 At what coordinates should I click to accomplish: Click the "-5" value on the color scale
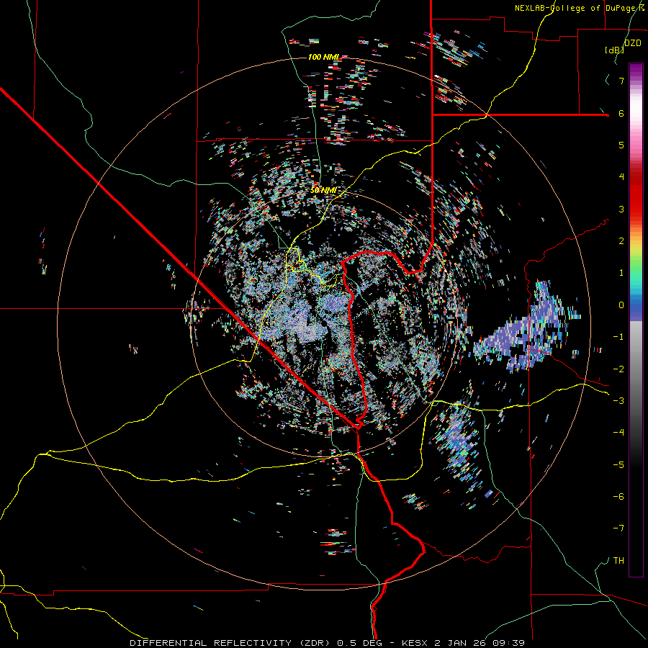(x=618, y=465)
